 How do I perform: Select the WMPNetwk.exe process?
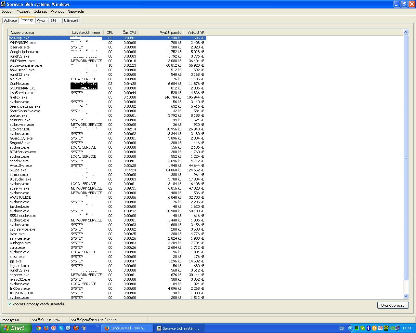click(108, 61)
